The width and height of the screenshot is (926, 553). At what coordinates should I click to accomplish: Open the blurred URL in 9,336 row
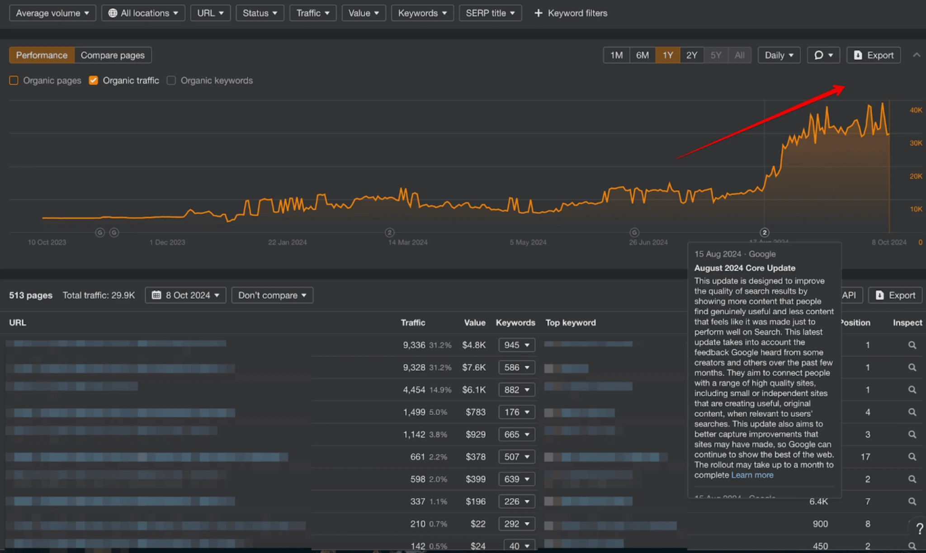tap(116, 344)
